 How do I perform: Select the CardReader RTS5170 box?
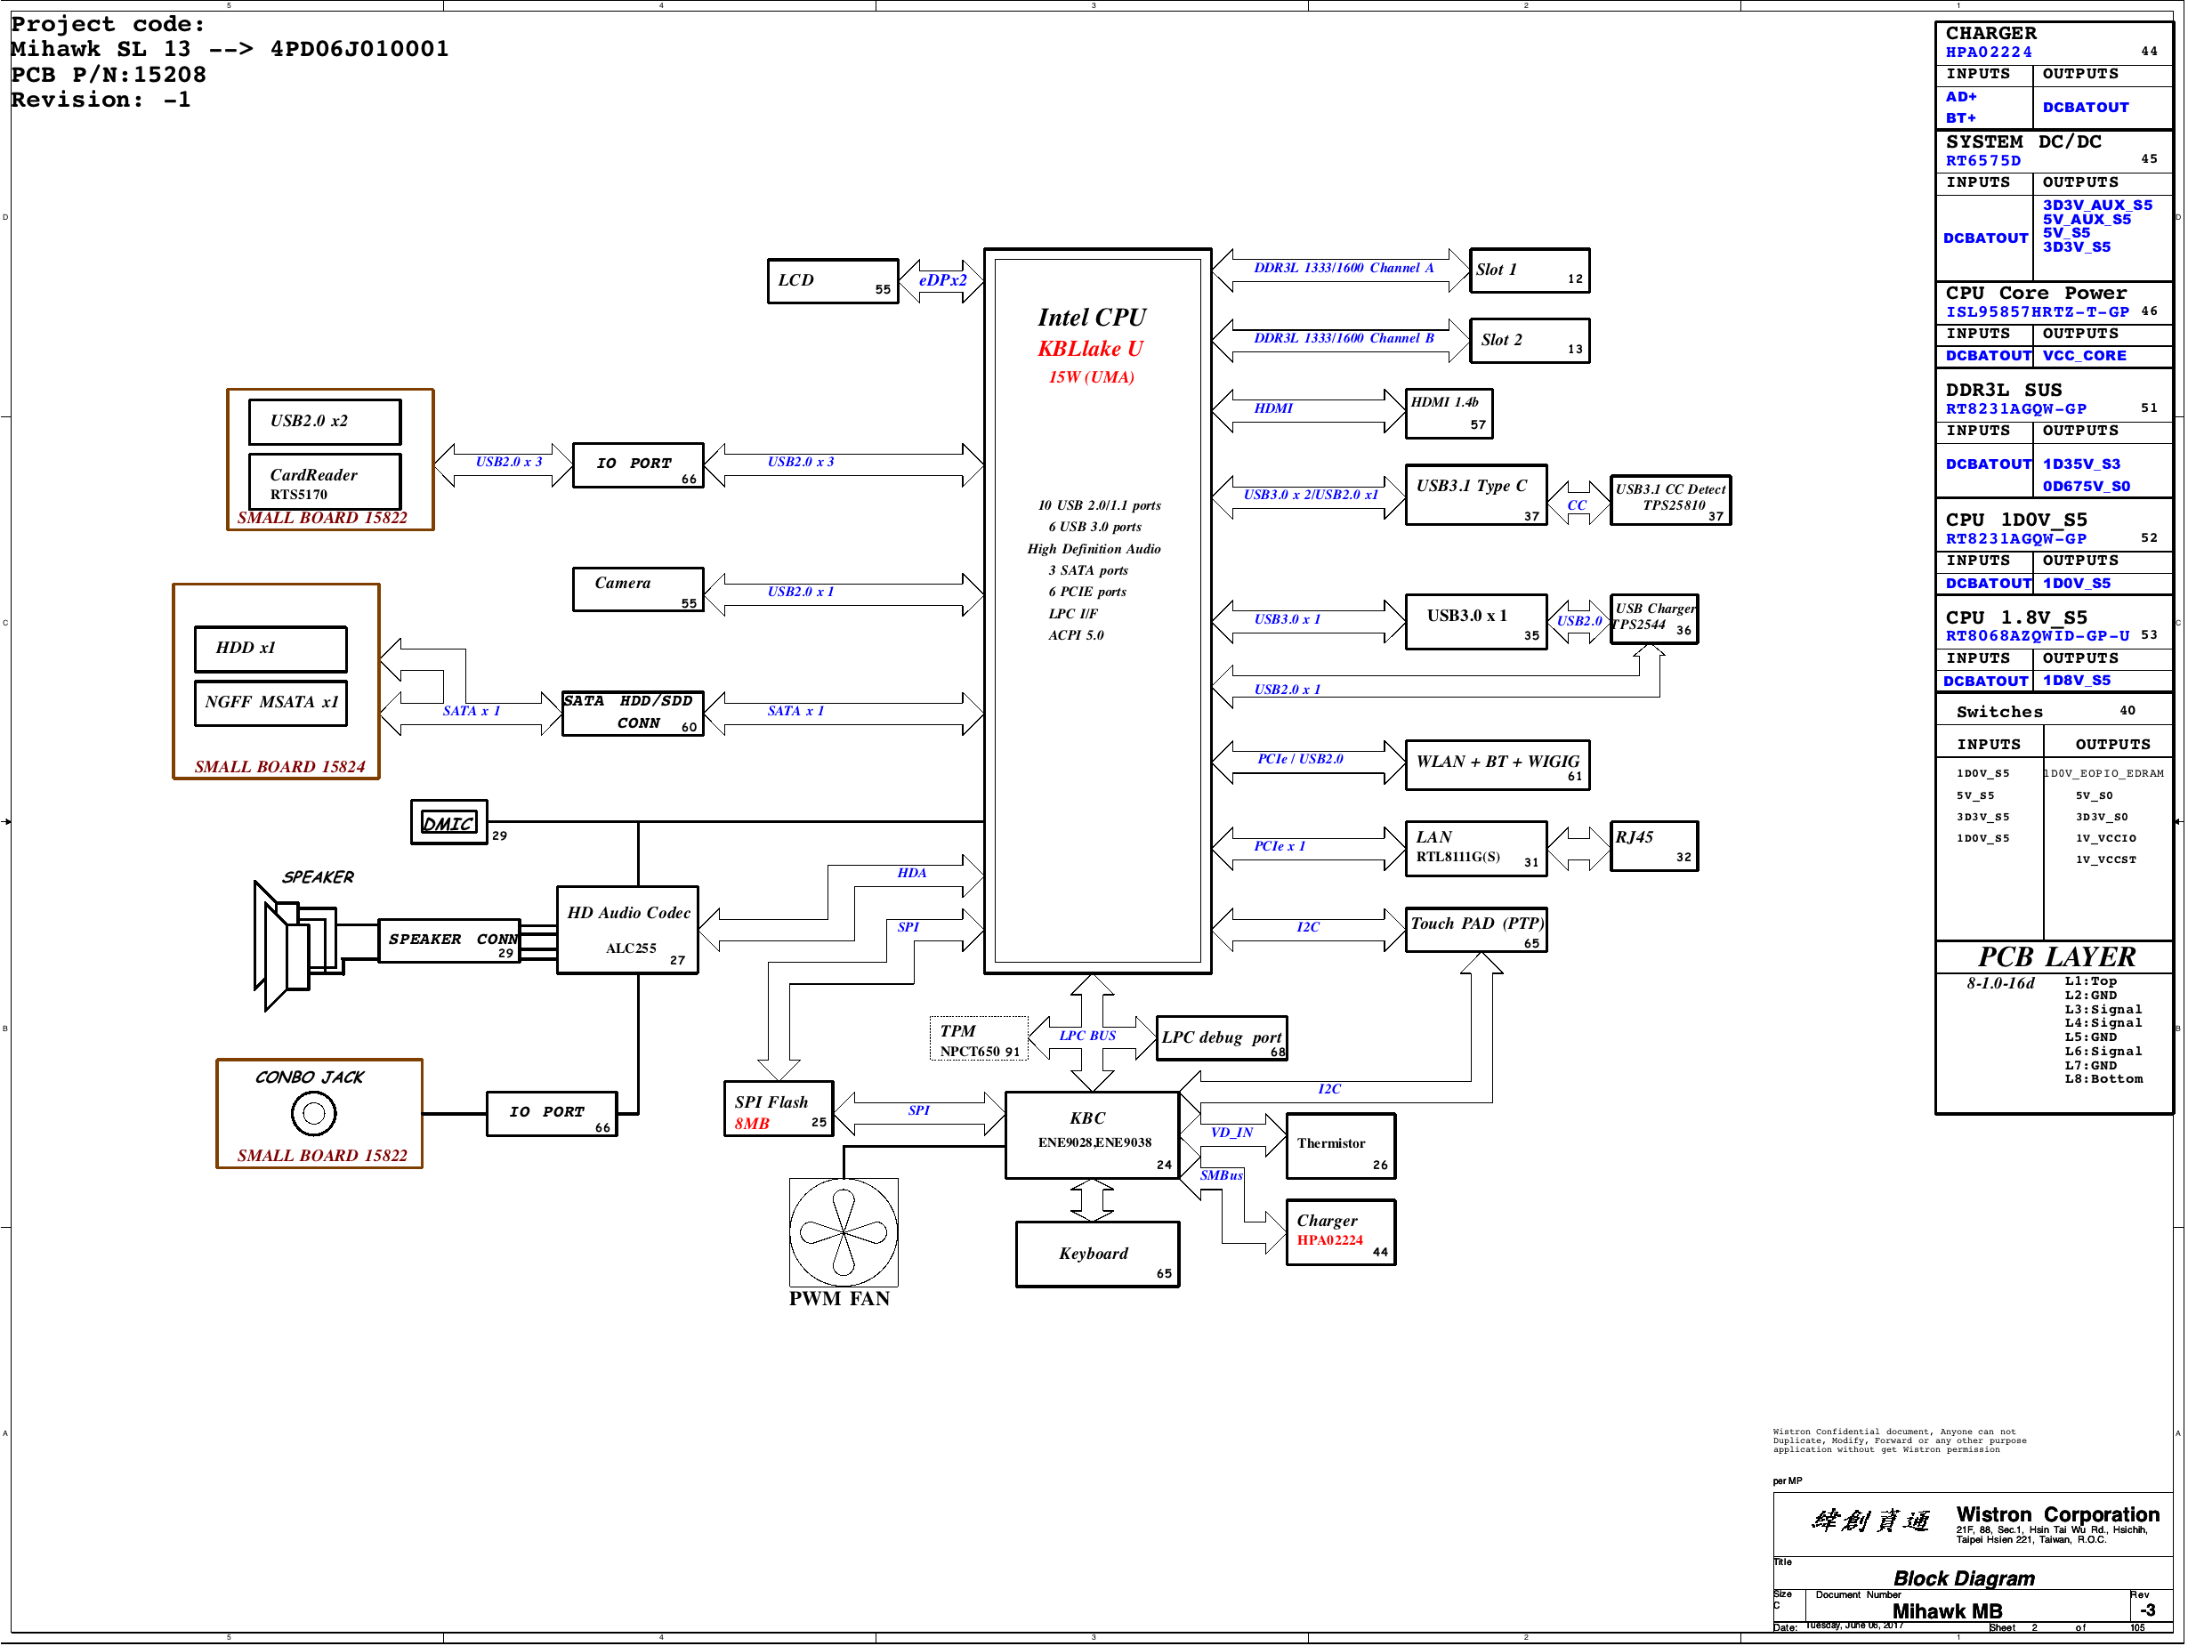click(x=325, y=481)
